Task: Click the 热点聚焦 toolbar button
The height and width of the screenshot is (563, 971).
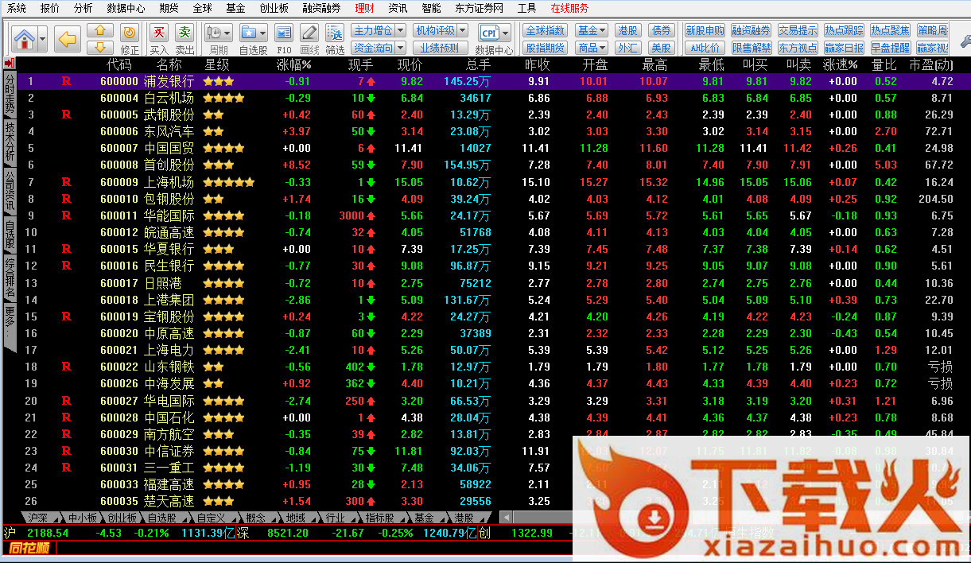Action: (x=890, y=30)
